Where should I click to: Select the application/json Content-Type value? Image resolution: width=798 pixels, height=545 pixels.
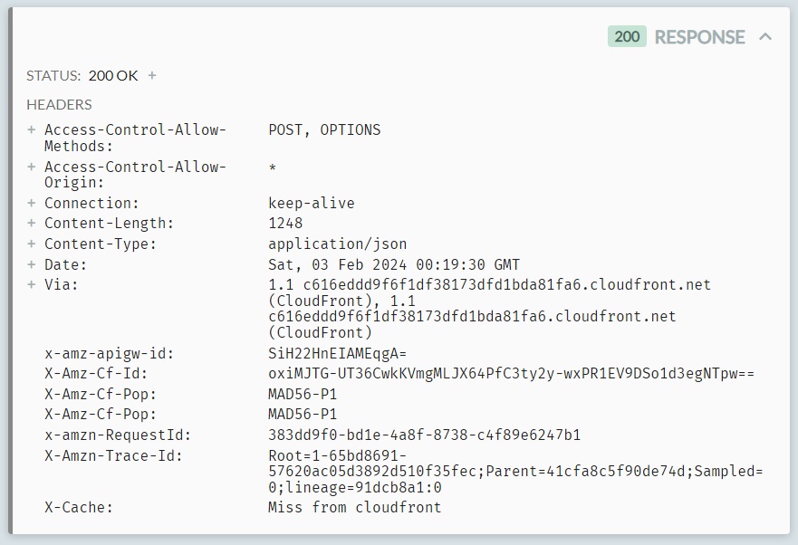[x=338, y=244]
